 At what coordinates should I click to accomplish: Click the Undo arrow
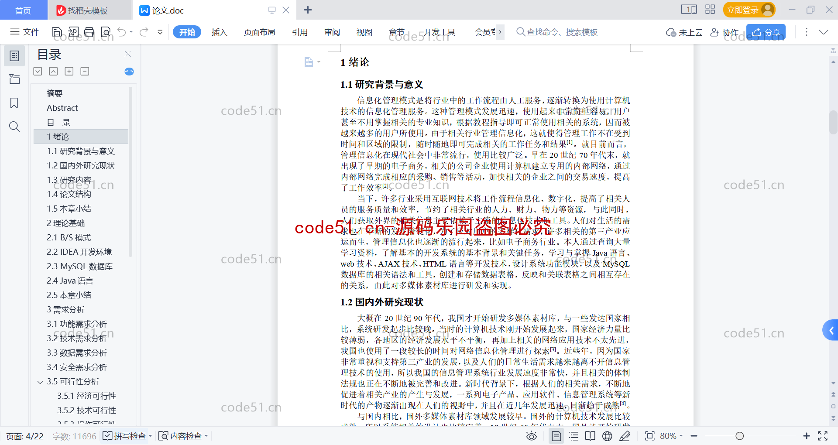point(122,32)
